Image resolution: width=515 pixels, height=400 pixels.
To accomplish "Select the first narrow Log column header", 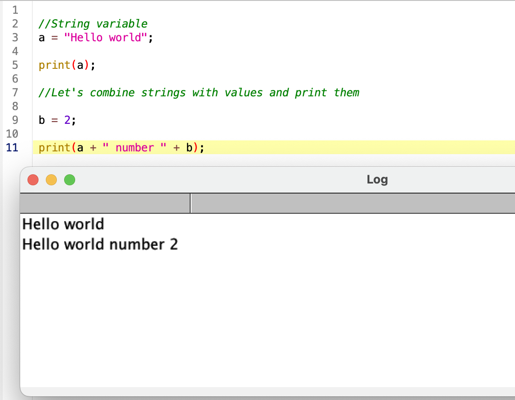I will click(105, 203).
